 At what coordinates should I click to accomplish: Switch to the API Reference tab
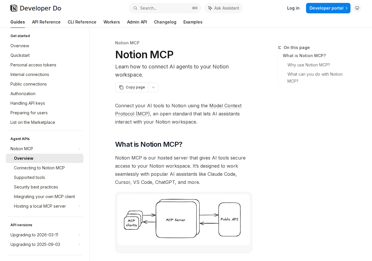point(46,22)
